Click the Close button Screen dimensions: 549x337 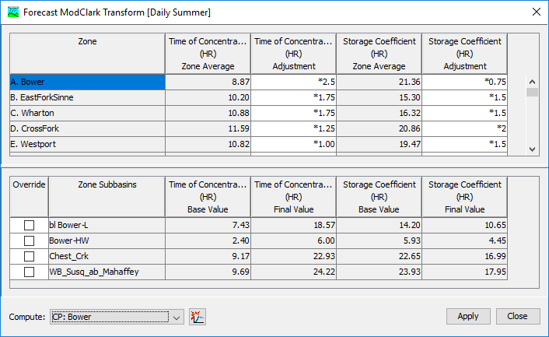[517, 316]
